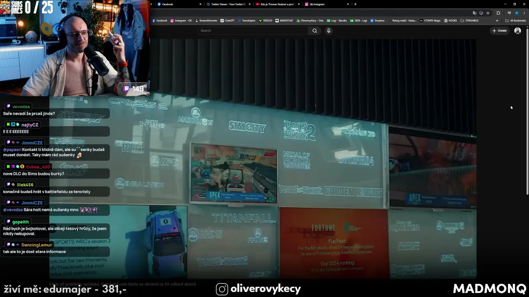Viewport: 529px width, 297px height.
Task: Expand the STREAMELE bookmarks folder
Action: click(x=469, y=21)
